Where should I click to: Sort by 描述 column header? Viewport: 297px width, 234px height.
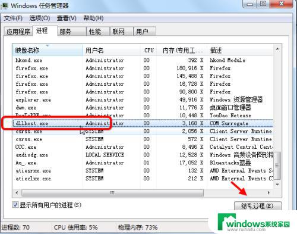click(240, 50)
